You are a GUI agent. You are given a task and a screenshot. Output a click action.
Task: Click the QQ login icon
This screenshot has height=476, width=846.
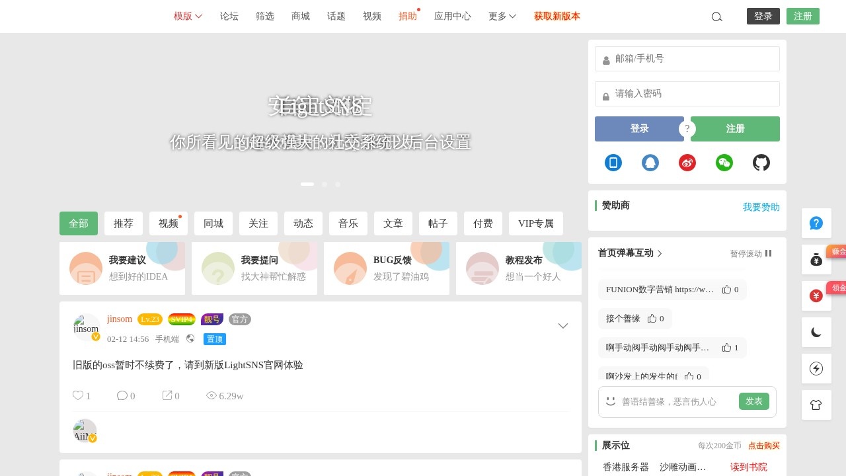(650, 163)
